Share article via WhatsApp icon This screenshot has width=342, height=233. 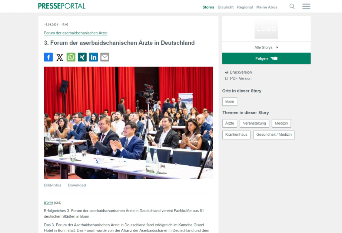71,57
